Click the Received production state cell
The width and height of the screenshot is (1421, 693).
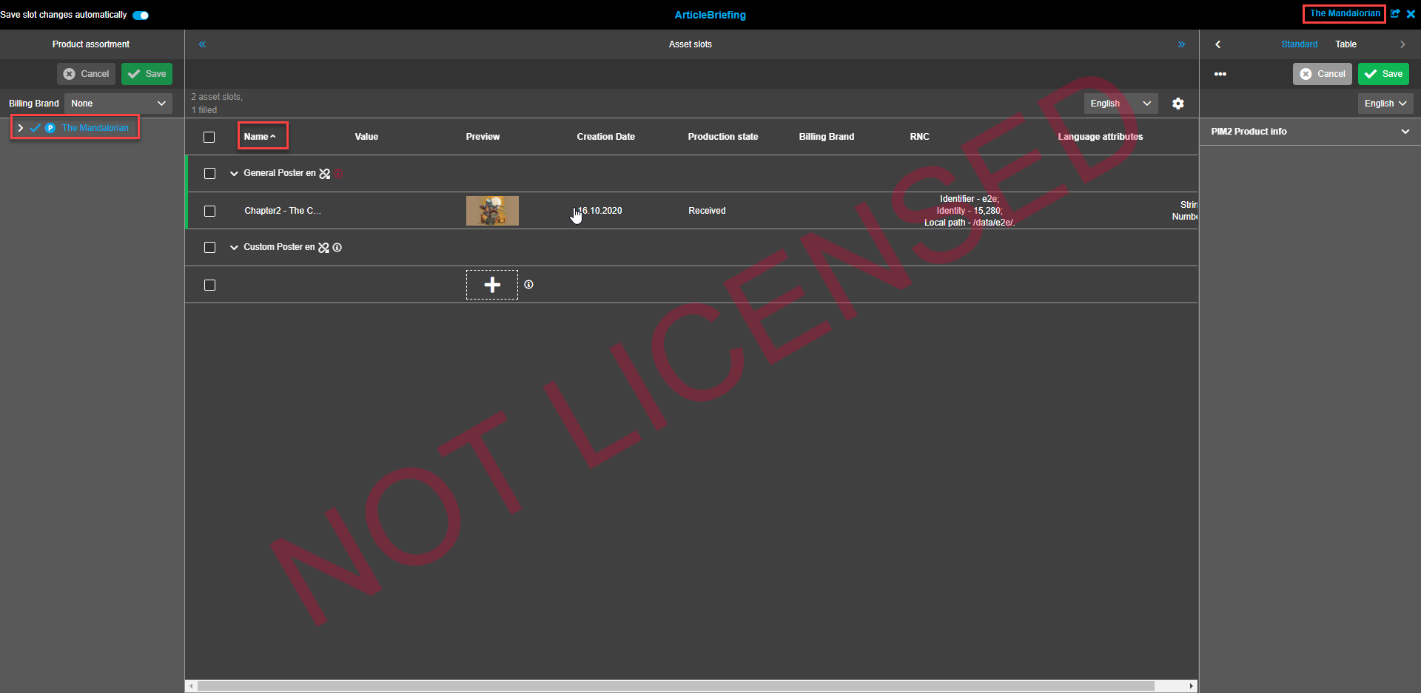click(707, 211)
